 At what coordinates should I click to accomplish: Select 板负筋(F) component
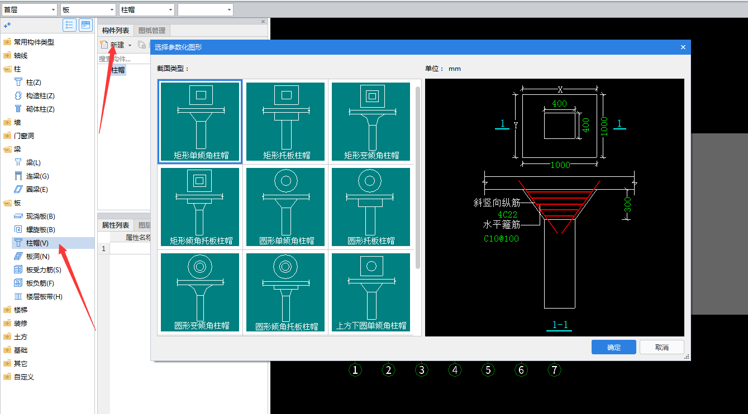click(x=40, y=283)
